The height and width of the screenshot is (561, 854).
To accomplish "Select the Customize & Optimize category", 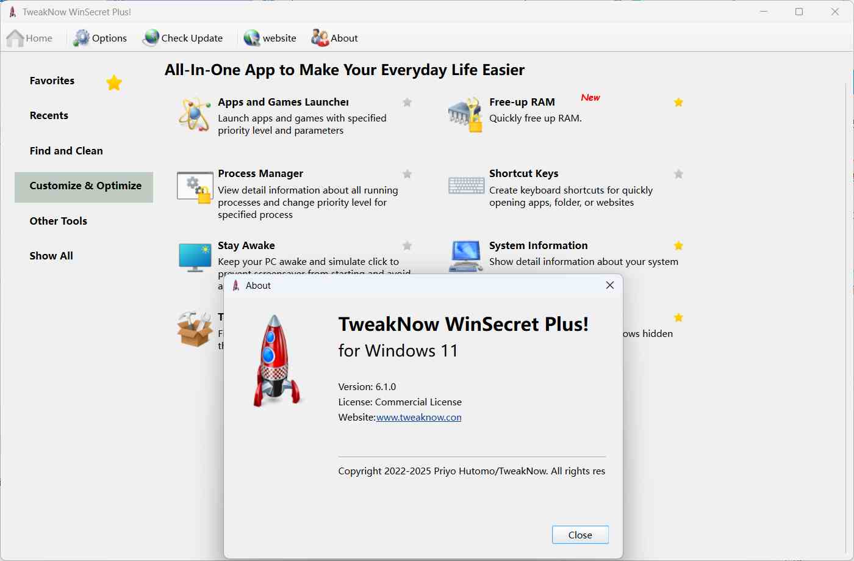I will coord(84,187).
